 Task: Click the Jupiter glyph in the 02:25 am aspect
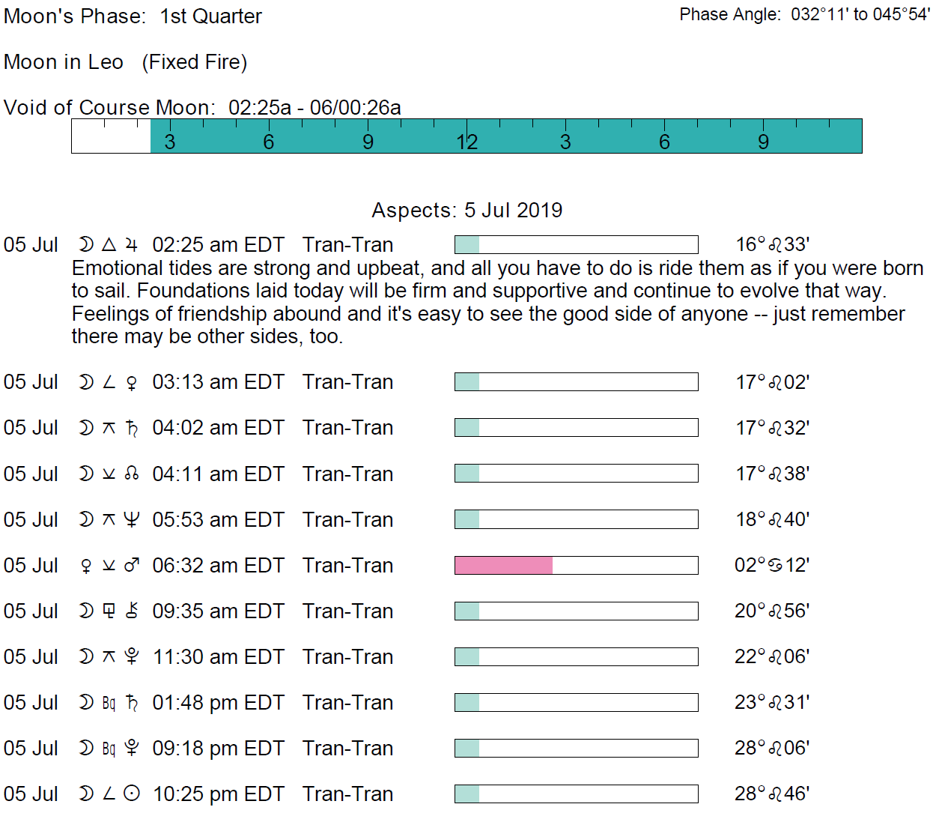coord(132,245)
